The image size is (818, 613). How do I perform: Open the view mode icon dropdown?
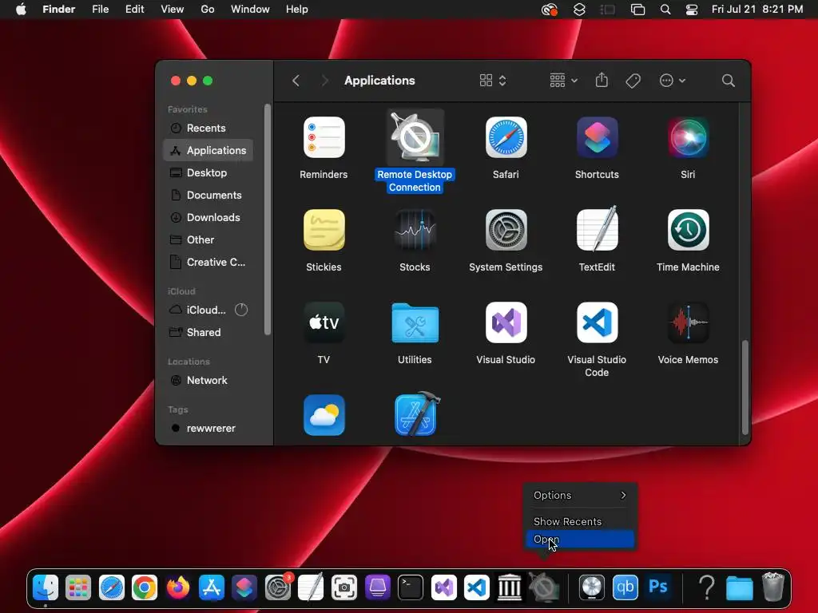click(492, 81)
